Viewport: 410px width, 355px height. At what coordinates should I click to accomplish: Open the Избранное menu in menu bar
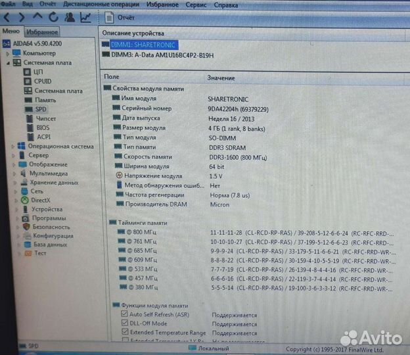162,5
